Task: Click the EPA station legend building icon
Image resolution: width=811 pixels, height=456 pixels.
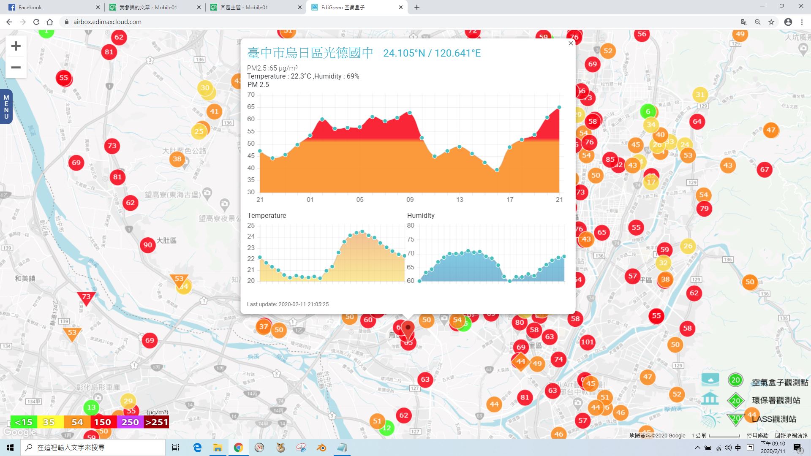Action: click(710, 399)
